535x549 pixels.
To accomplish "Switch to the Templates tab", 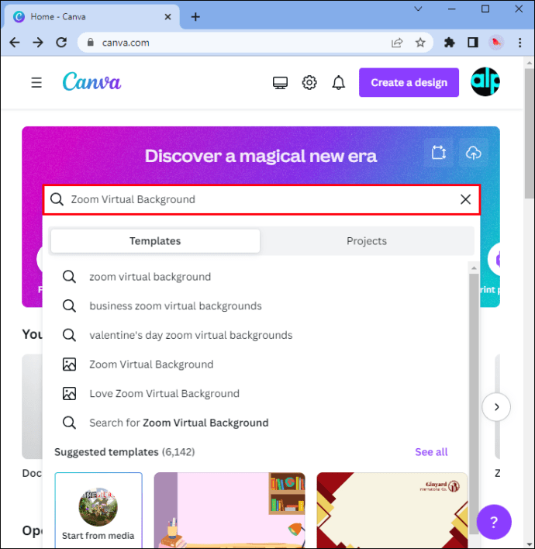I will (155, 241).
